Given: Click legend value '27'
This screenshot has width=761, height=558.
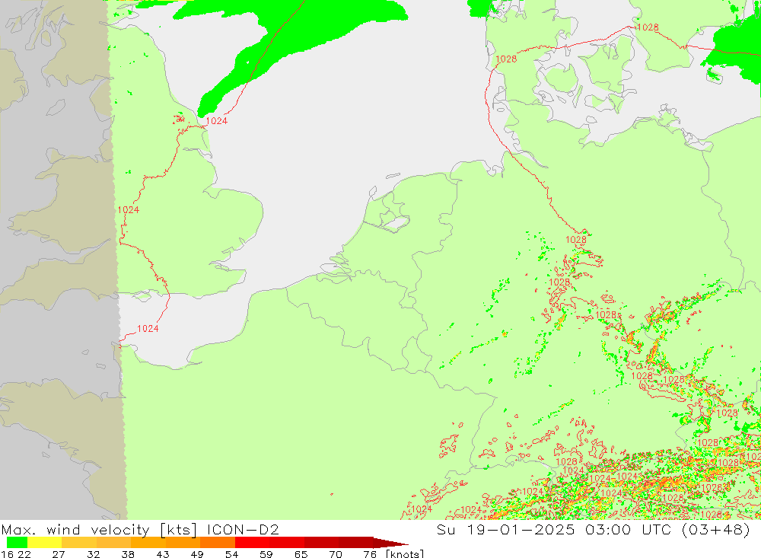Looking at the screenshot, I should (59, 554).
